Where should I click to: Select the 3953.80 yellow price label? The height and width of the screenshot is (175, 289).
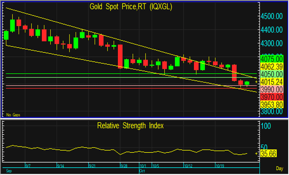click(272, 105)
